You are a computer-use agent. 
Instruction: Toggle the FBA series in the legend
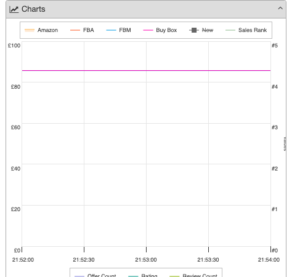click(82, 30)
